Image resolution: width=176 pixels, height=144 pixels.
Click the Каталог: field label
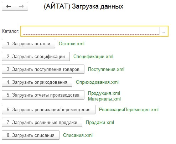[10, 31]
